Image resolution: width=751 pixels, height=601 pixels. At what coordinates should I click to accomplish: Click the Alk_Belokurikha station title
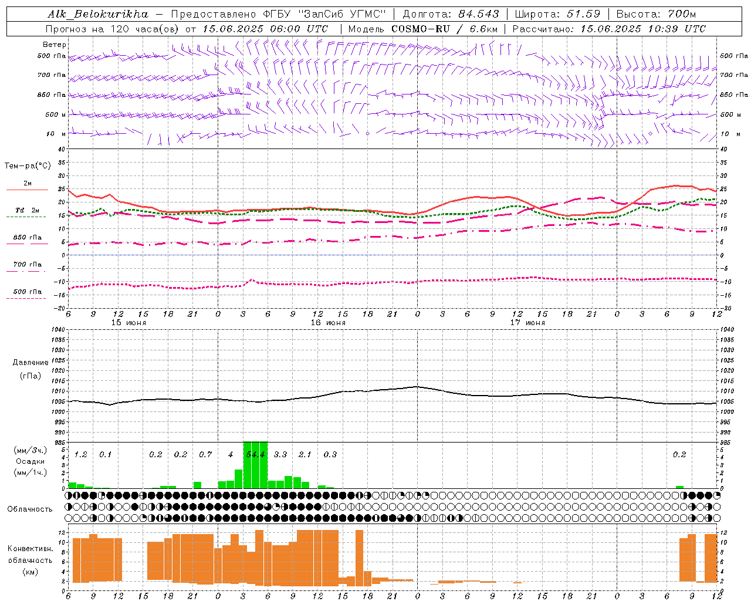click(x=98, y=14)
